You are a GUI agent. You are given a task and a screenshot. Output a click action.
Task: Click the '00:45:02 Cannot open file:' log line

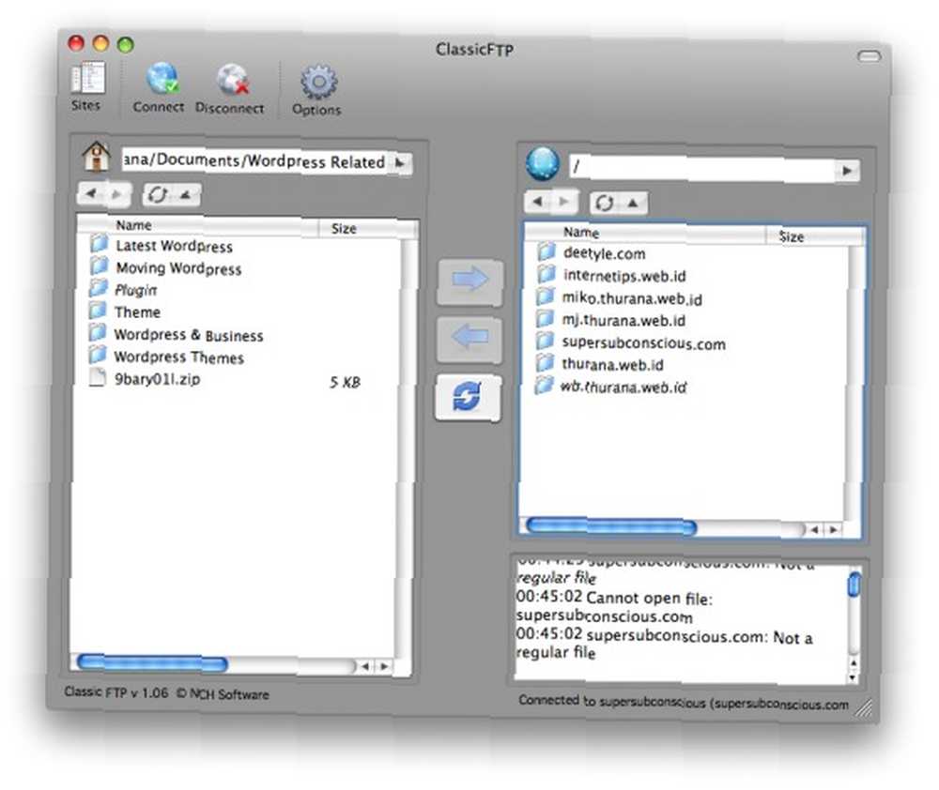[x=614, y=597]
